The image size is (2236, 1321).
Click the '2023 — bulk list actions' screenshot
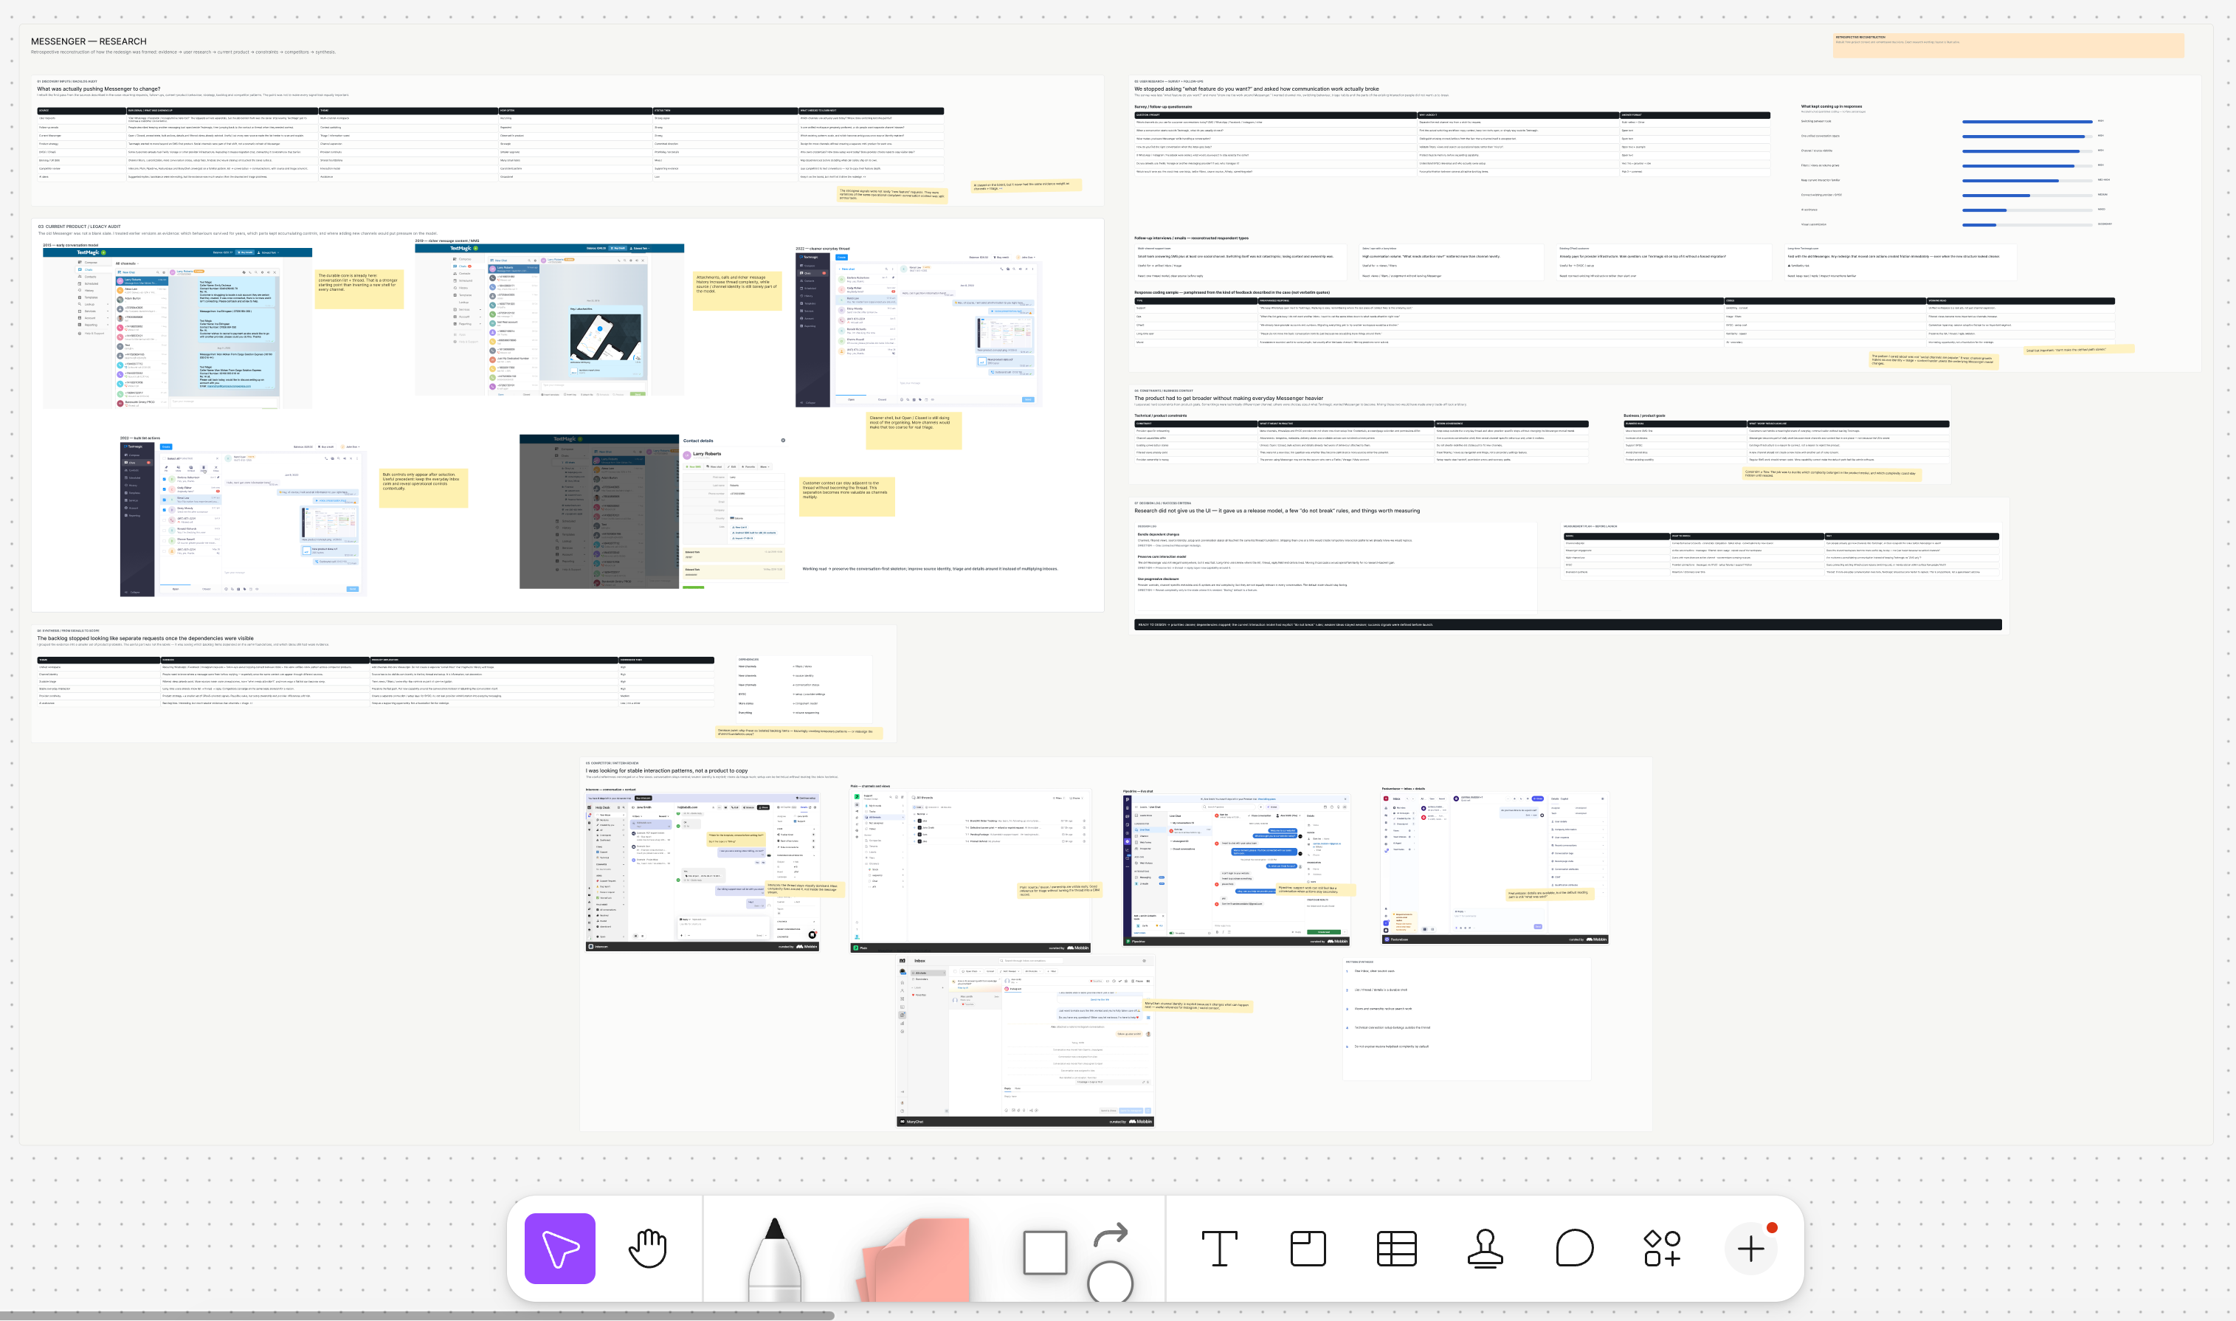point(241,518)
